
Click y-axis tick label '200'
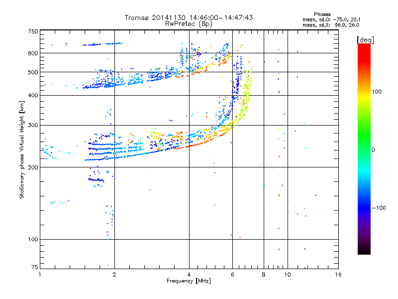click(33, 167)
